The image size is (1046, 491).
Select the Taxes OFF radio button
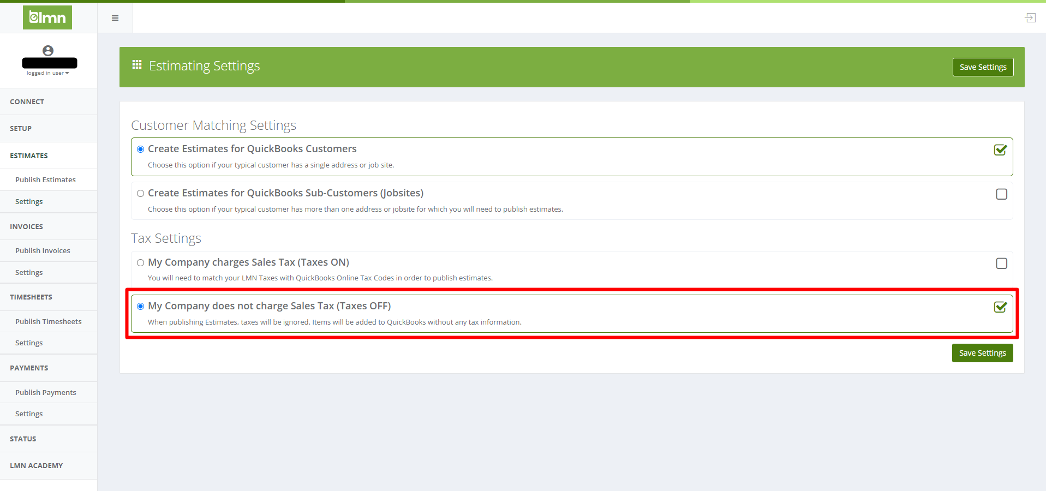(x=141, y=307)
